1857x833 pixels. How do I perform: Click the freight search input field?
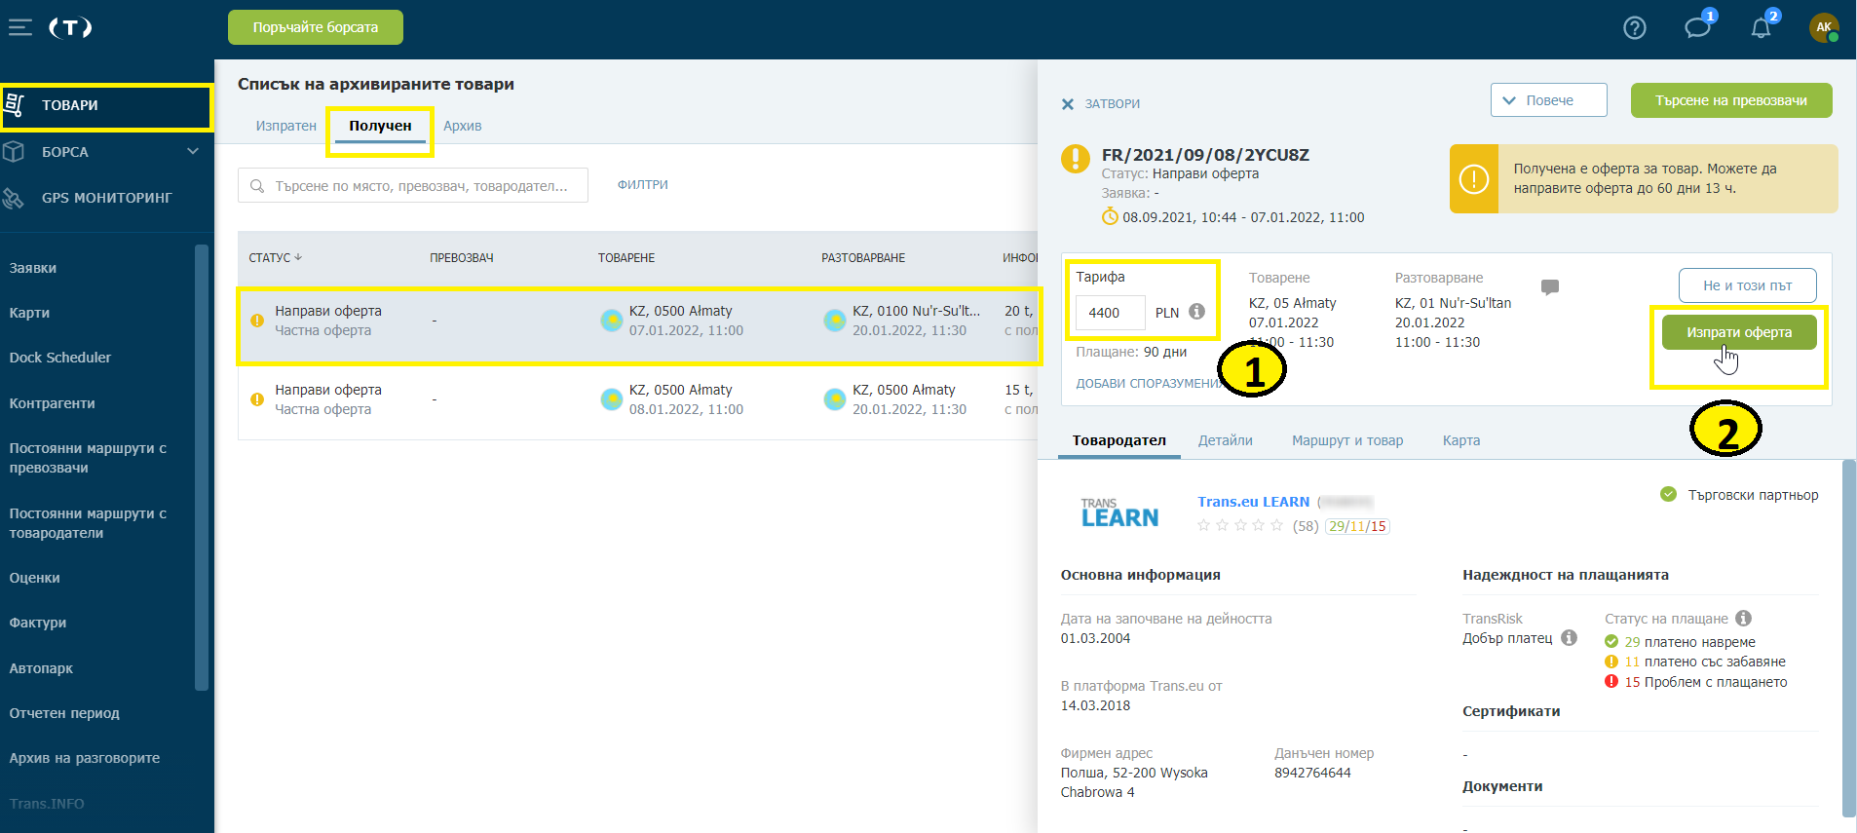coord(413,185)
